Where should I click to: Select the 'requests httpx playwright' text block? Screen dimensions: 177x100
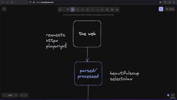[56, 41]
